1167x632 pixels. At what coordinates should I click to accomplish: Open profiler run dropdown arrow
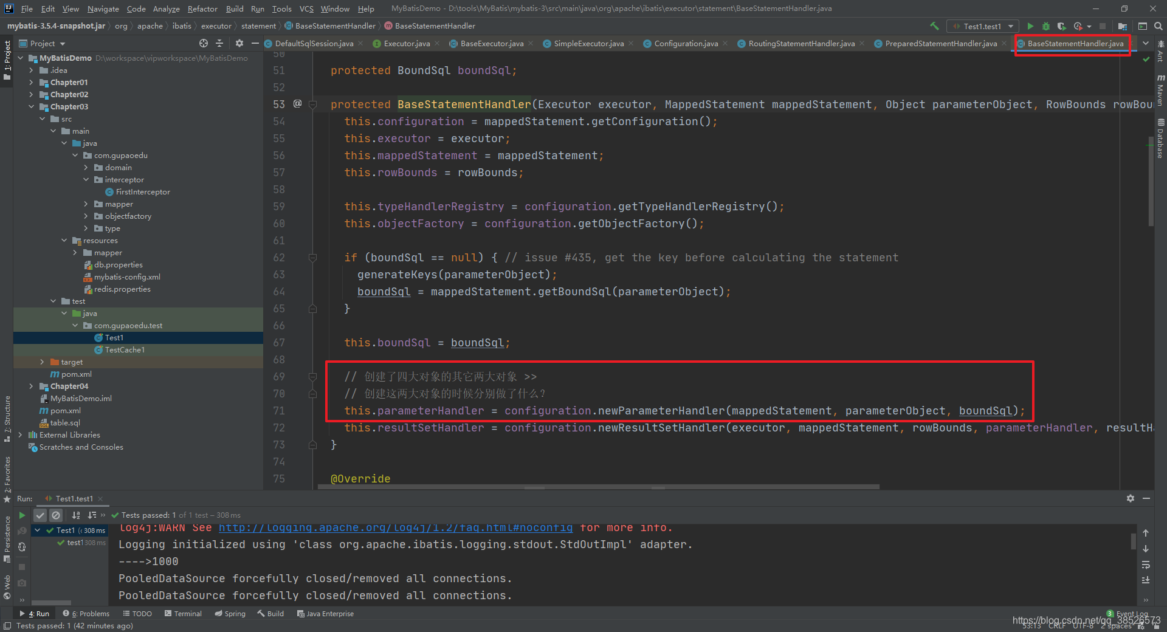click(1089, 27)
